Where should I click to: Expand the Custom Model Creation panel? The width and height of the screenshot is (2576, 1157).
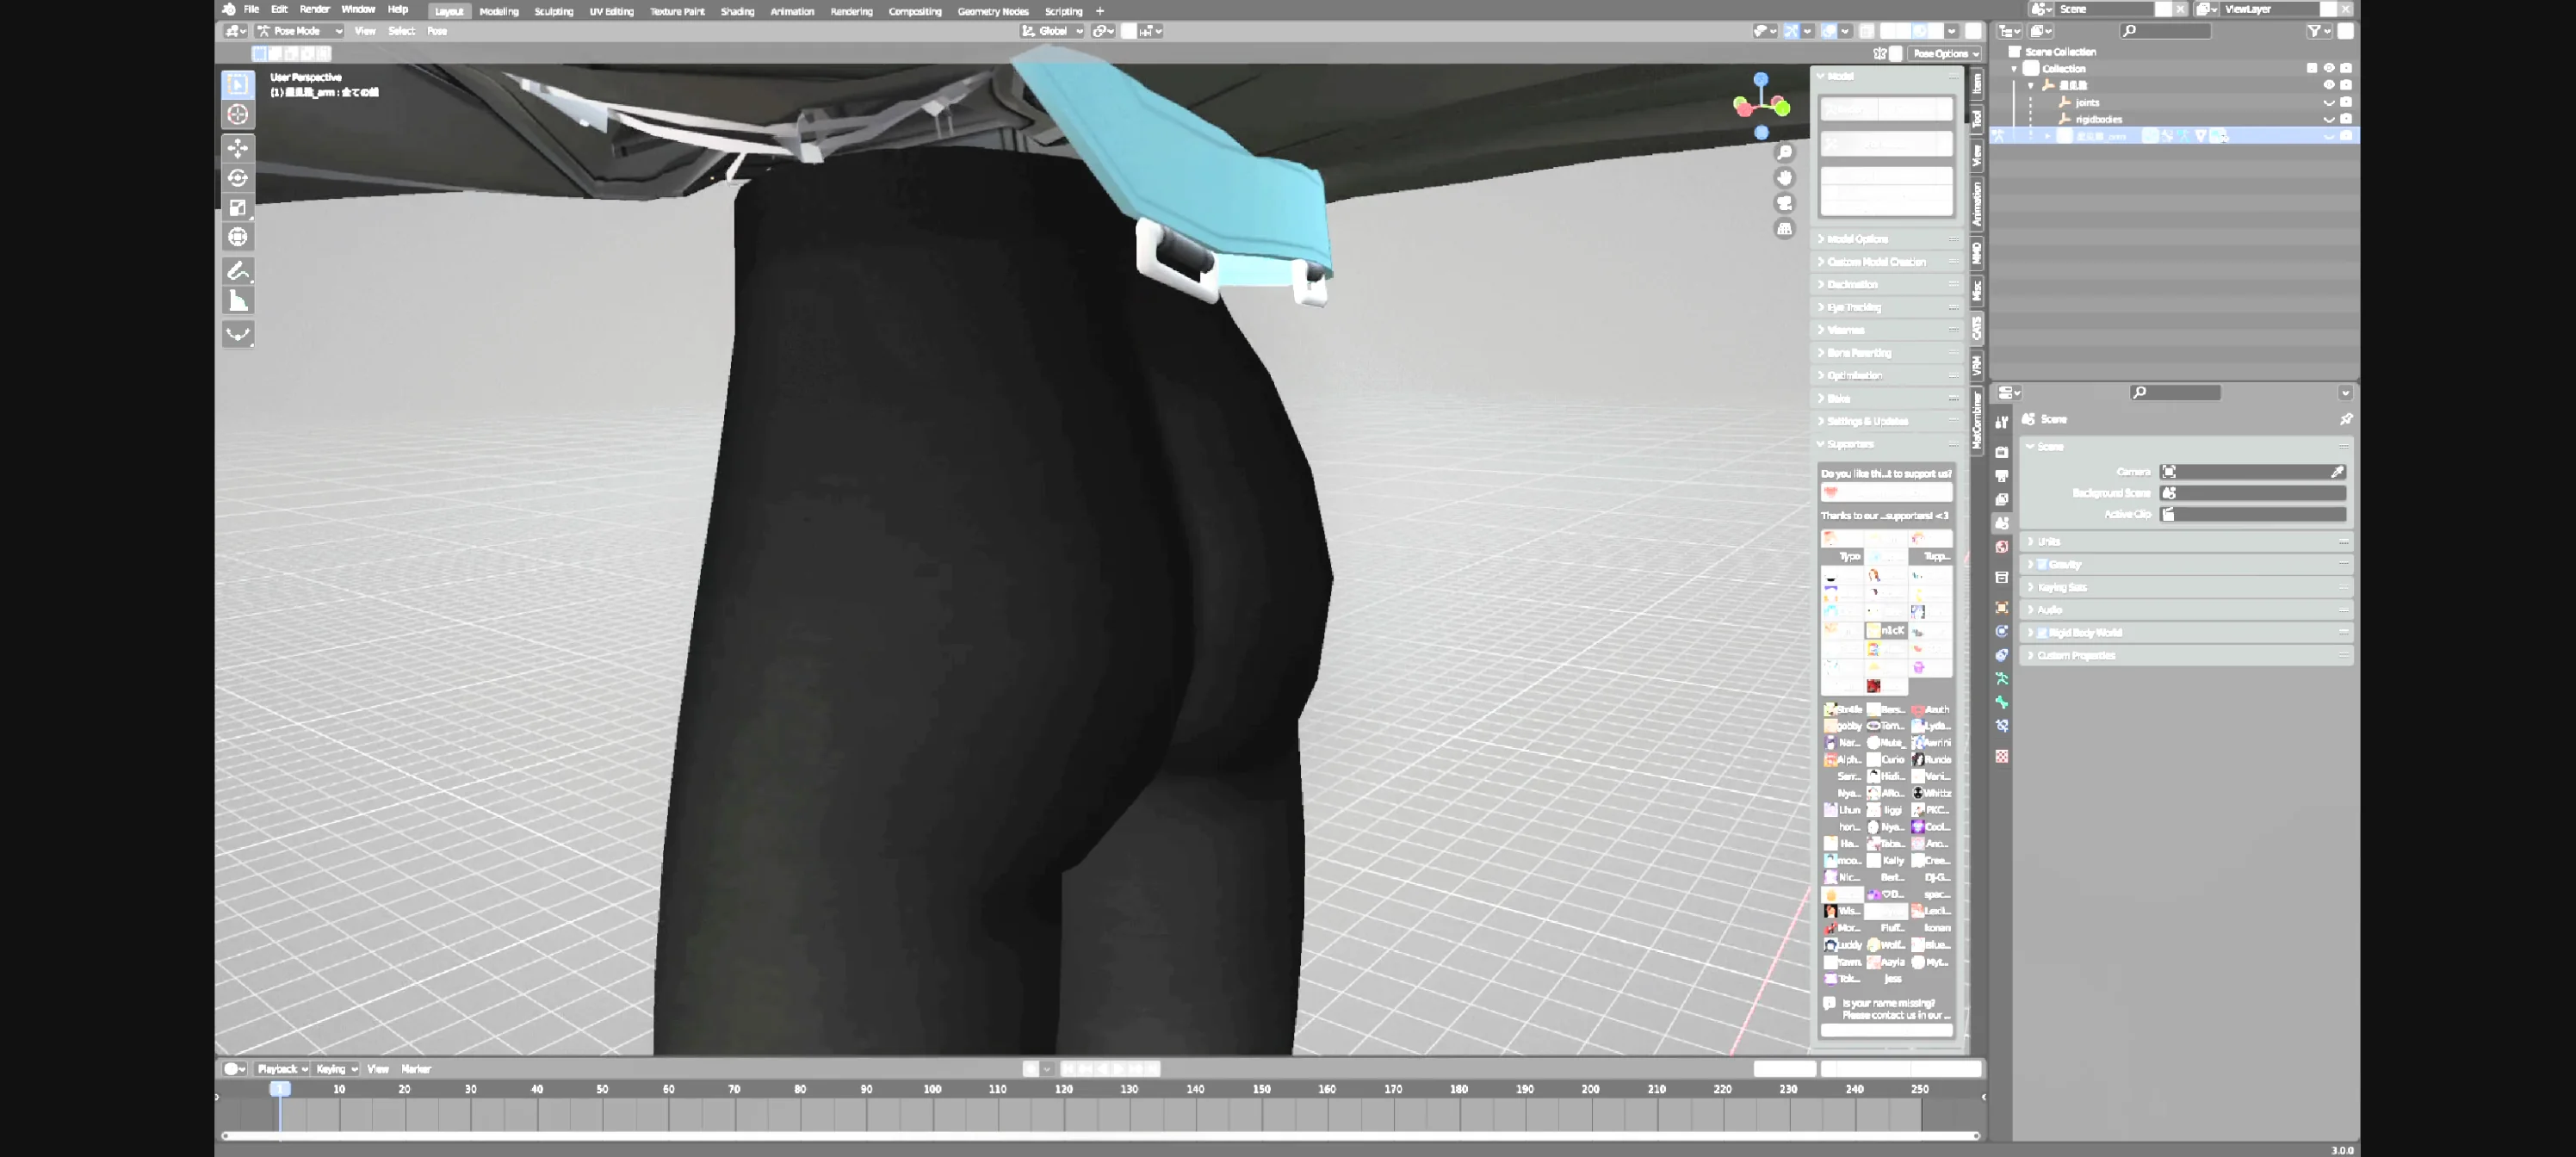1887,262
